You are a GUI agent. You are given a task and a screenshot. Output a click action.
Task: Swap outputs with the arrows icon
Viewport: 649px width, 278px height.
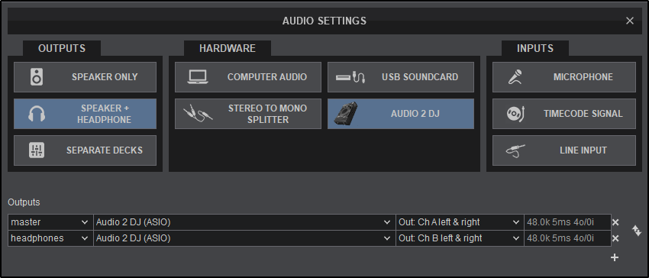637,231
